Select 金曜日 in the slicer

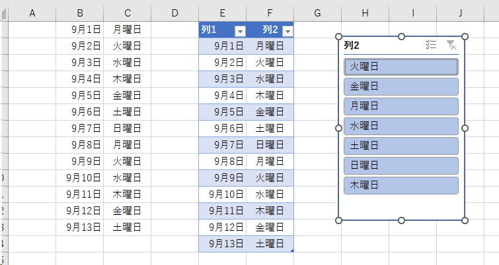click(401, 86)
